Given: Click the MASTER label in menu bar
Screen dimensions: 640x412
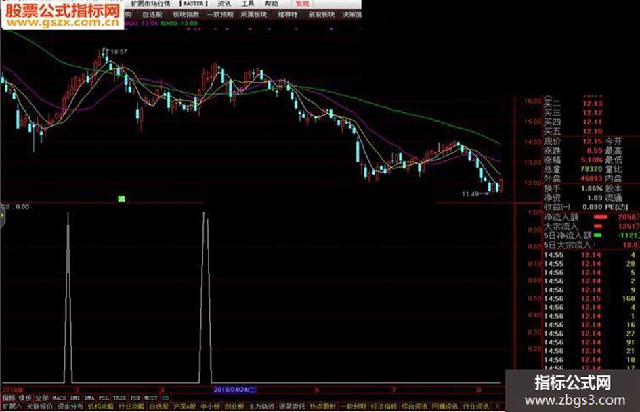Looking at the screenshot, I should click(193, 3).
